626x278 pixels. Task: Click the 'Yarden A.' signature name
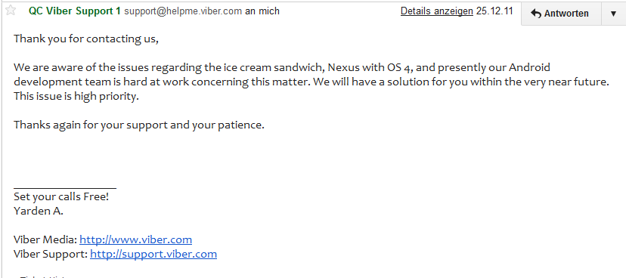point(39,211)
